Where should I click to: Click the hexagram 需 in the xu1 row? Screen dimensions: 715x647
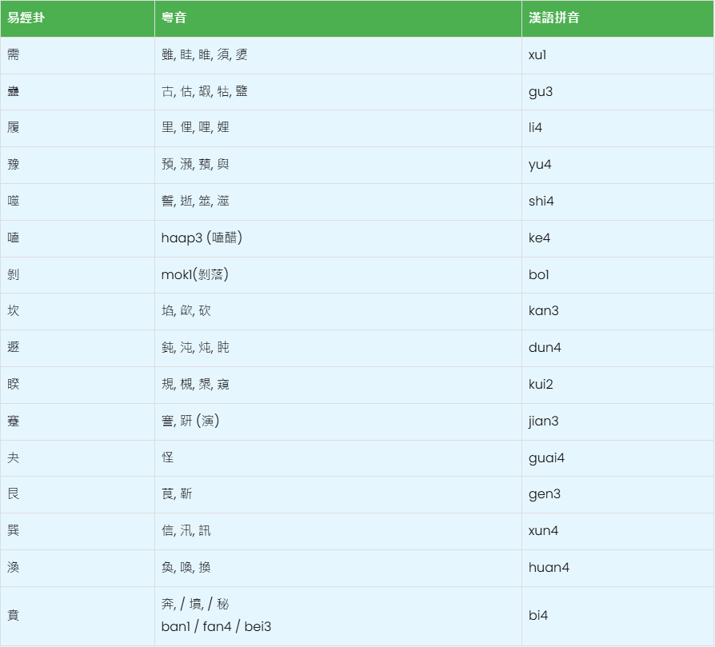(14, 54)
